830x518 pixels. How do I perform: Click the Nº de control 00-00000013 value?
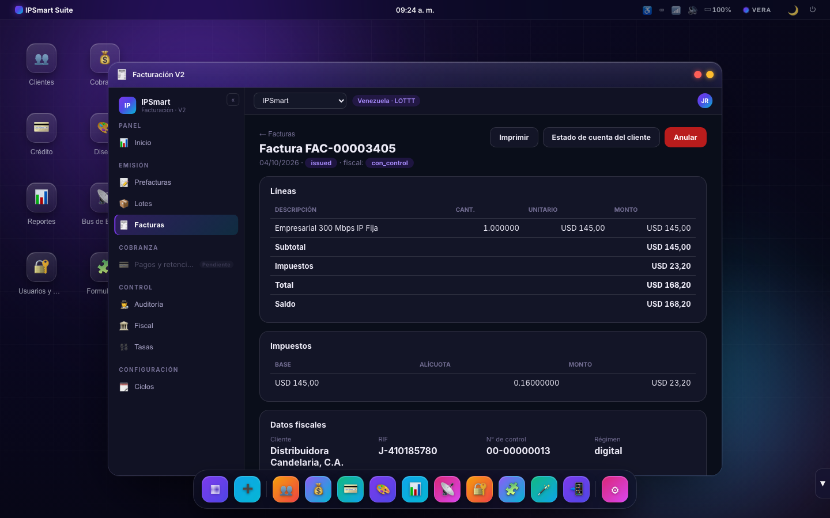coord(518,451)
